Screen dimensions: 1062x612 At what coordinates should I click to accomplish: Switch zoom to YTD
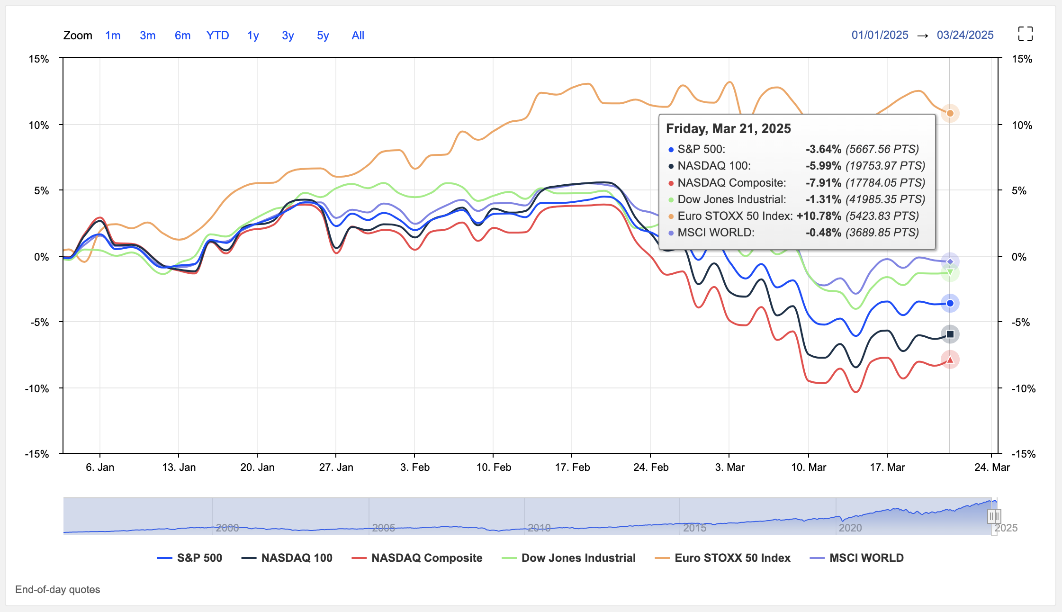coord(217,36)
